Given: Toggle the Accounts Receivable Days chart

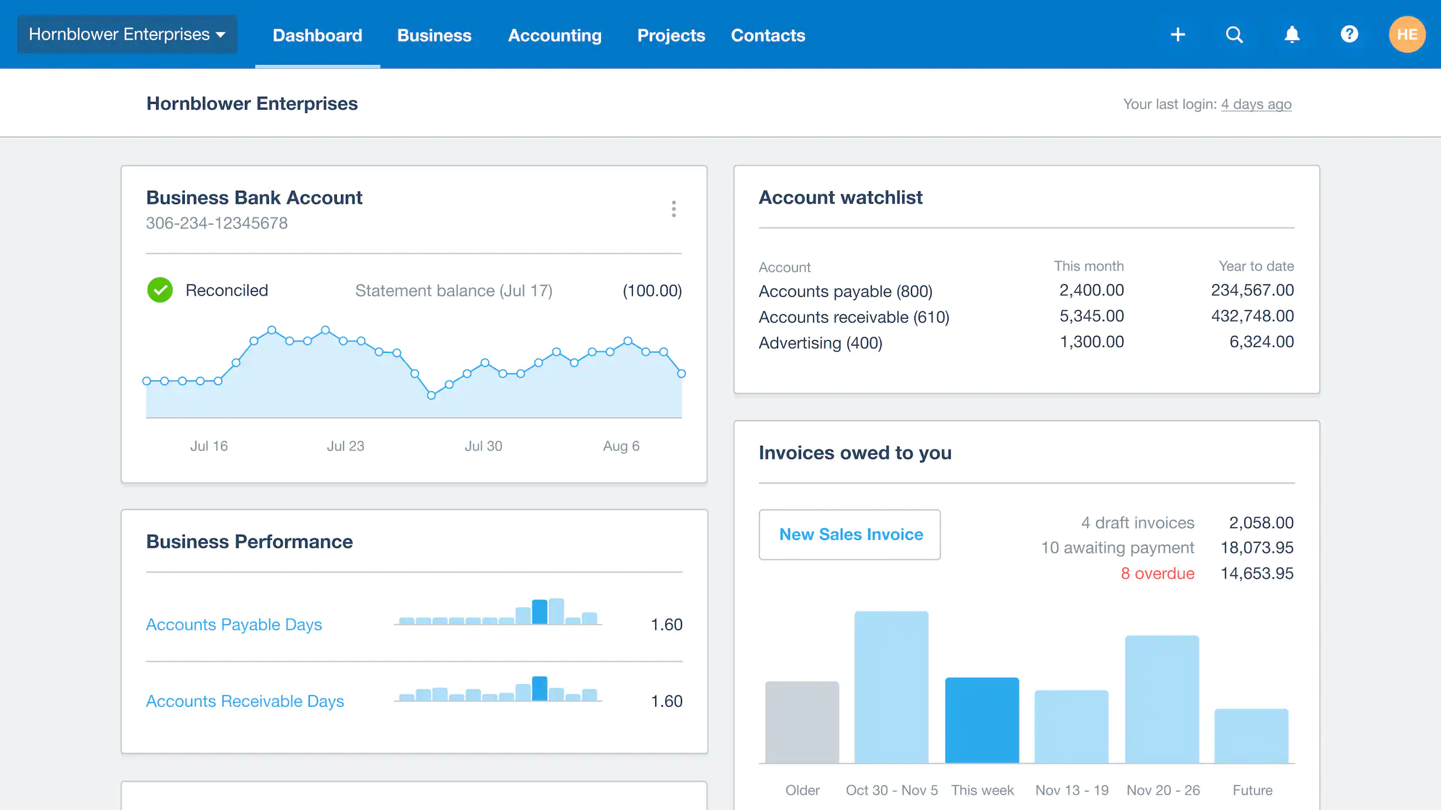Looking at the screenshot, I should [244, 701].
